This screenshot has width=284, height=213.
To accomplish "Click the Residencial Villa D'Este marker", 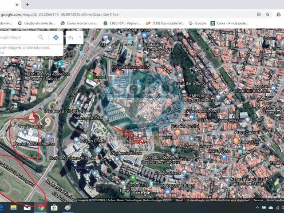I will (x=78, y=104).
